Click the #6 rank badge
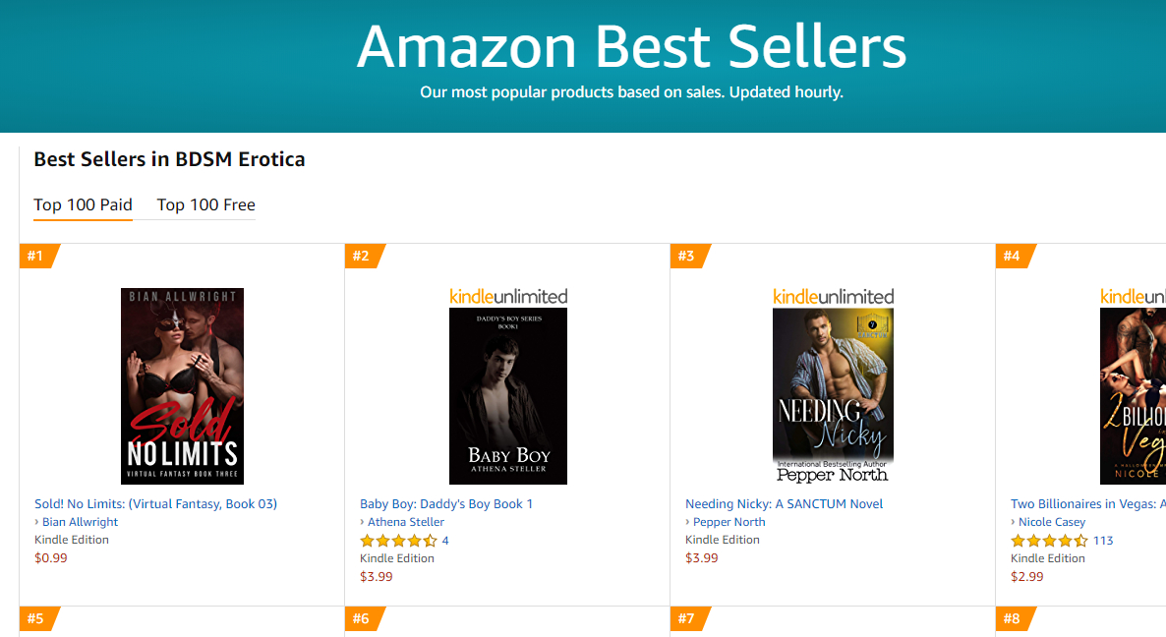 [x=362, y=619]
